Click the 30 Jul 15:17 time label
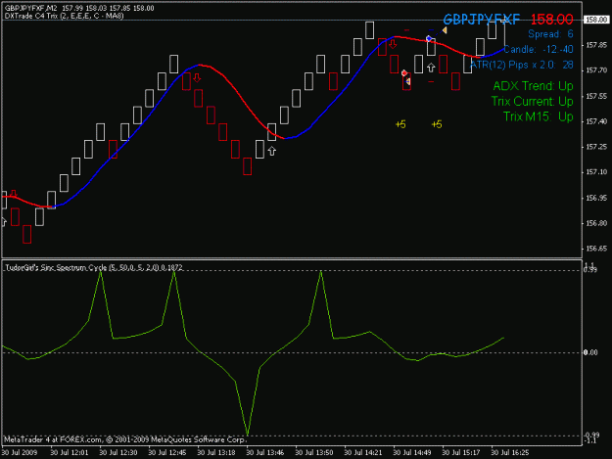612x459 pixels. coord(461,452)
